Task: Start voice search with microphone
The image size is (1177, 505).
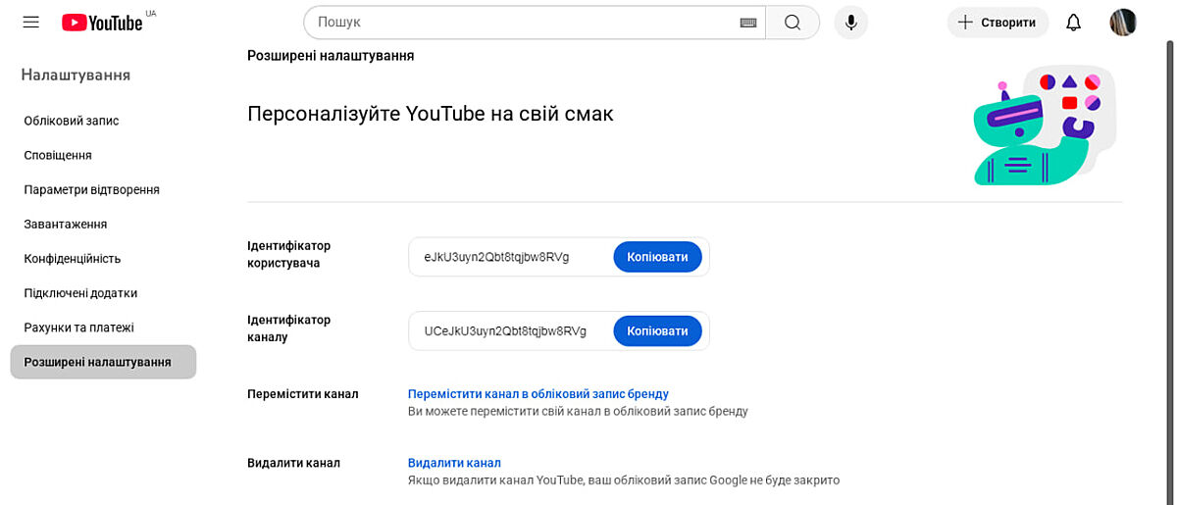Action: coord(850,23)
